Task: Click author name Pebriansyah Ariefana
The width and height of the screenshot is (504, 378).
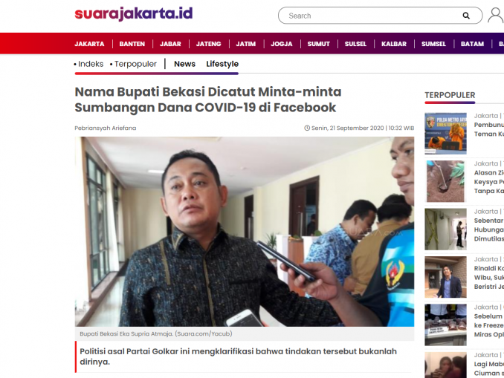Action: tap(106, 128)
